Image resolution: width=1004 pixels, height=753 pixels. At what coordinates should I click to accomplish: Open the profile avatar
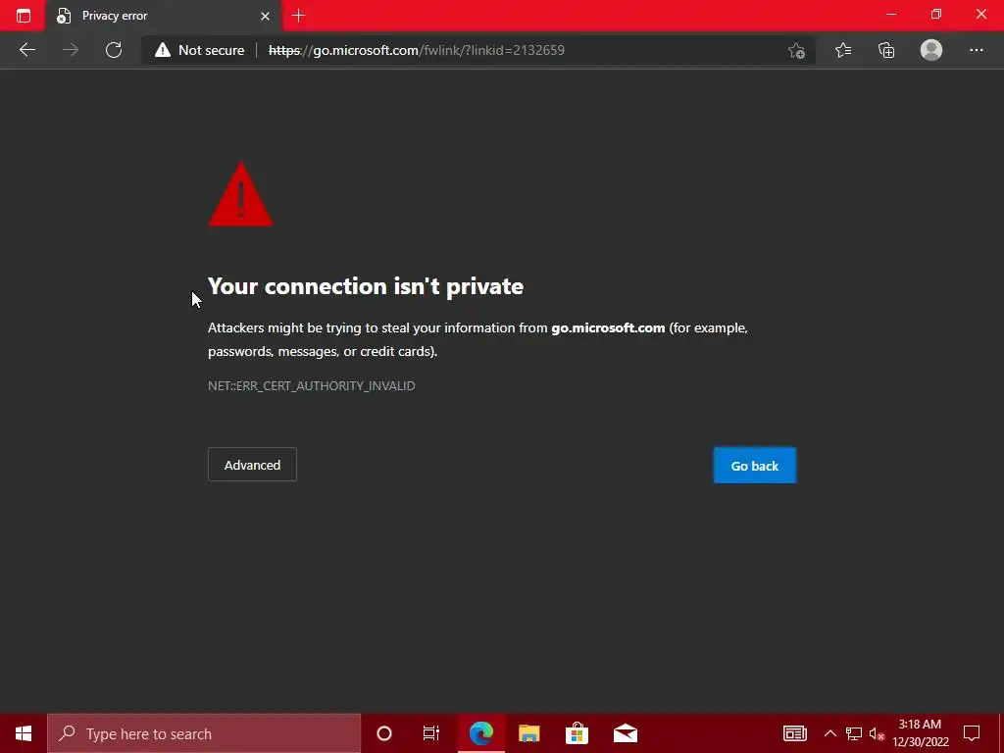[x=931, y=50]
